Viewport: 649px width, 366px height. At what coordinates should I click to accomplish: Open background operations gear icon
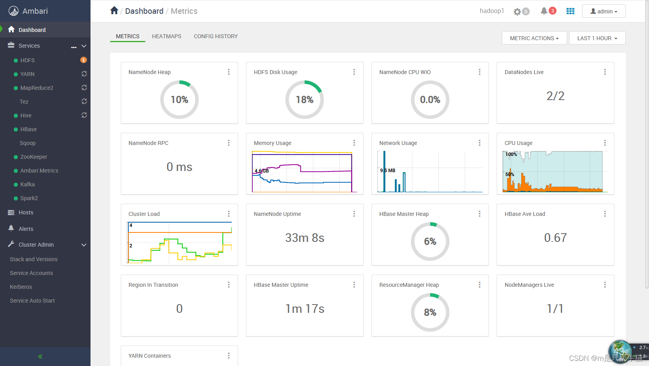517,11
